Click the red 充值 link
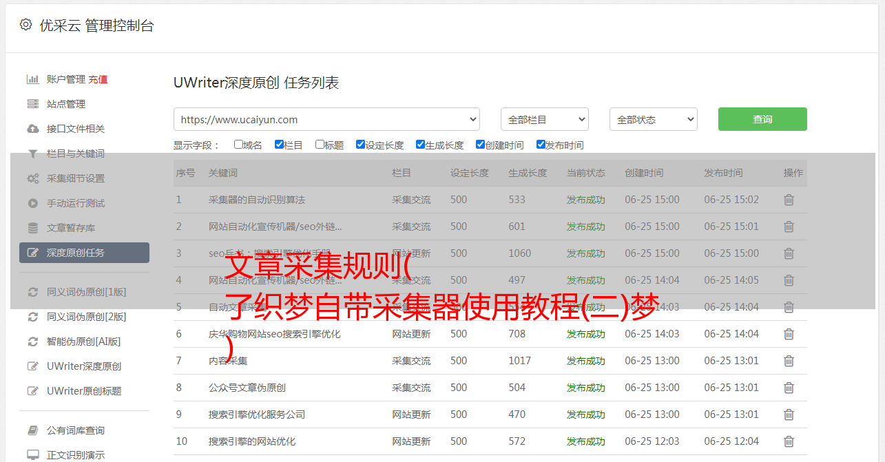 tap(98, 79)
